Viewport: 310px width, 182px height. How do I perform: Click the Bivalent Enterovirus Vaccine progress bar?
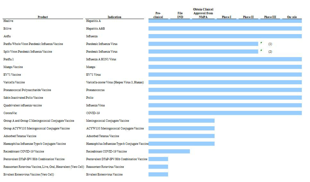[158, 174]
